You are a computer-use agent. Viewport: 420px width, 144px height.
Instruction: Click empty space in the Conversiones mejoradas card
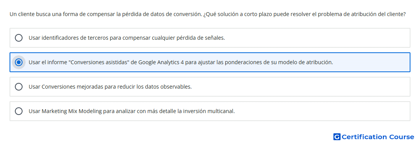[300, 87]
